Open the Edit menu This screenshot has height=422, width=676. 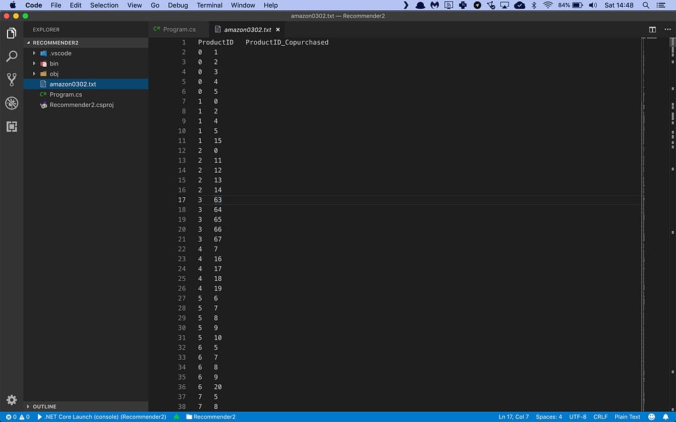click(x=76, y=5)
